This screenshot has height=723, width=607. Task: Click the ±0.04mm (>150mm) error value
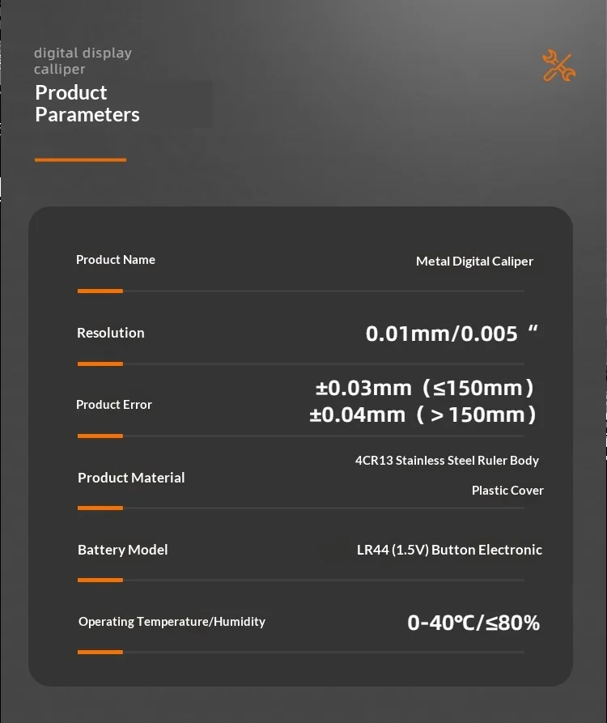point(422,415)
